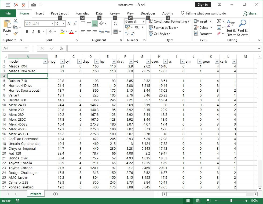This screenshot has height=204, width=263.
Task: Open the mpg column filter dropdown
Action: 62,62
